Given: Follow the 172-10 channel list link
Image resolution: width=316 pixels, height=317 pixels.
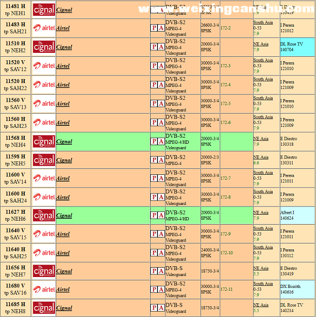Looking at the screenshot, I should coord(226,253).
